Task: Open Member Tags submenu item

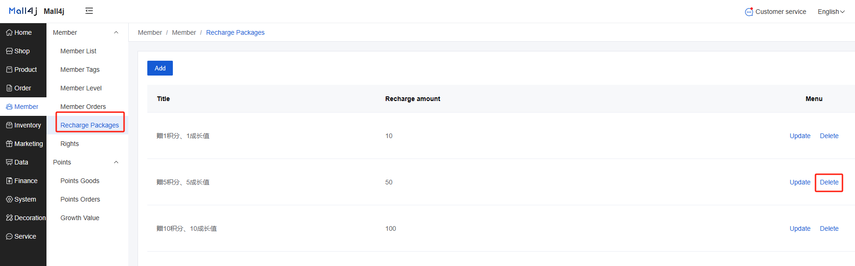Action: pyautogui.click(x=80, y=70)
